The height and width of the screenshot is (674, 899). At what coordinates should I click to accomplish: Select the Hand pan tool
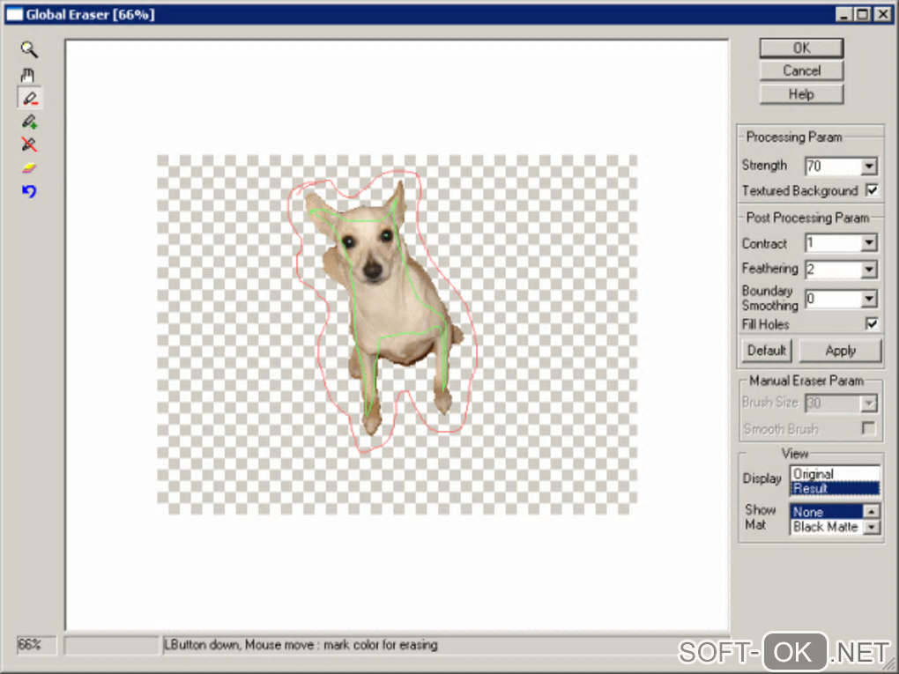pyautogui.click(x=28, y=75)
